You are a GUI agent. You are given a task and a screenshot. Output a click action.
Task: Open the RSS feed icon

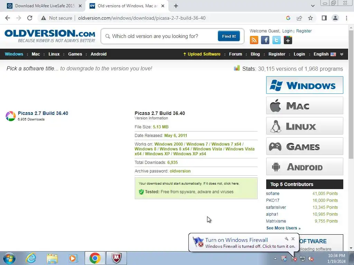(254, 40)
